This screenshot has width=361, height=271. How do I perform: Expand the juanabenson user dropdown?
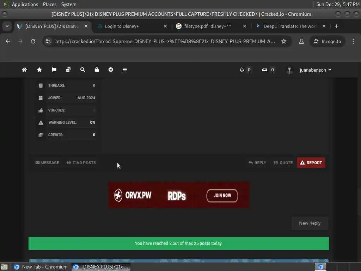click(315, 70)
